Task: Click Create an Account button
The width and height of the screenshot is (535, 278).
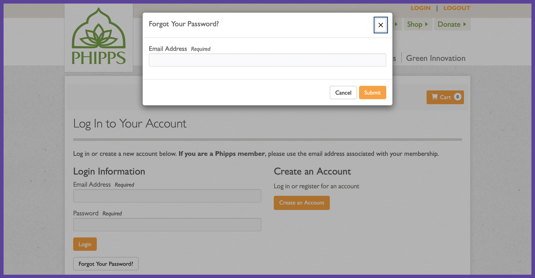Action: [x=302, y=203]
